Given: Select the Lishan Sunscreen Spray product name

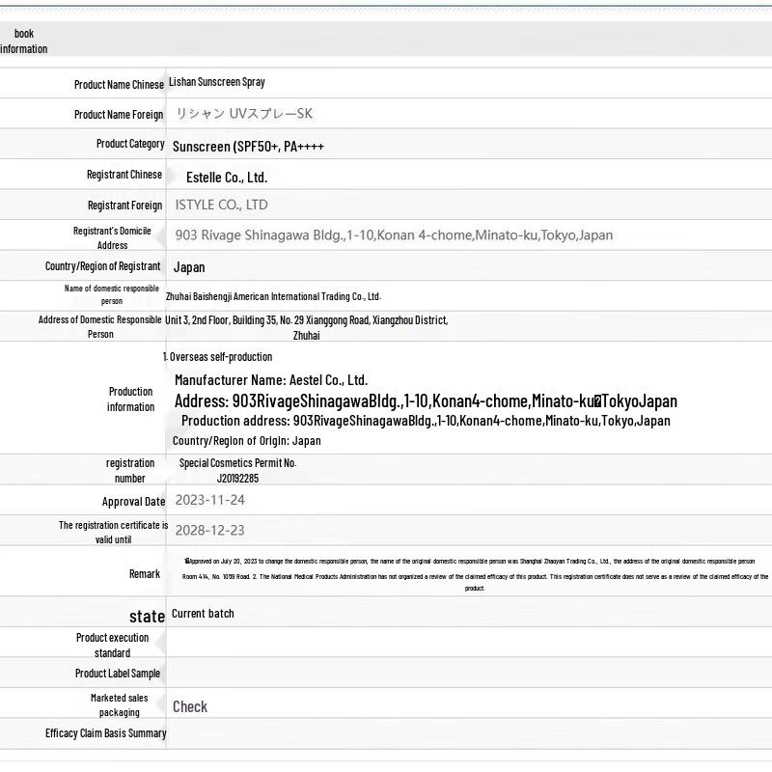Looking at the screenshot, I should point(217,83).
